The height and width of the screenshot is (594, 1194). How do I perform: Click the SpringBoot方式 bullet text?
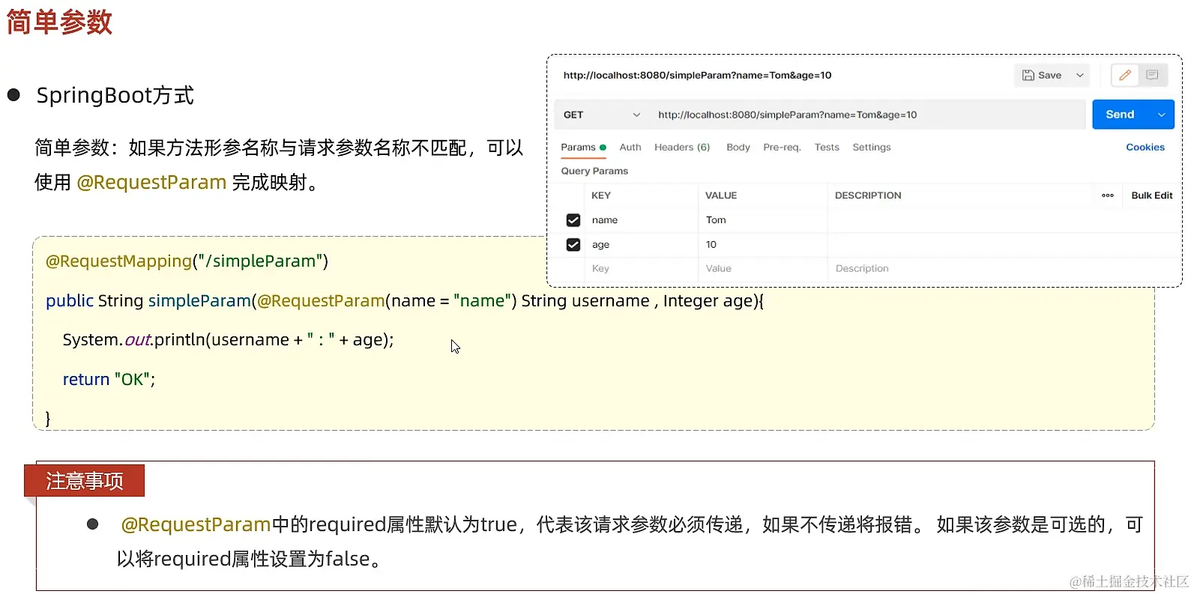115,95
